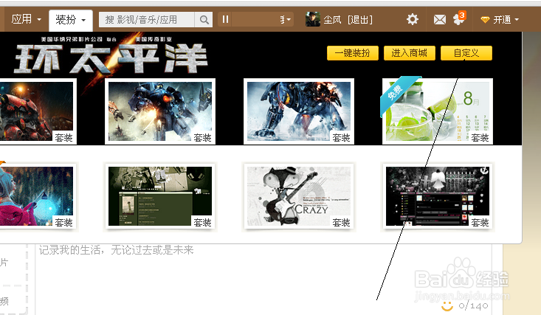Open the 尘风 profile link
The image size is (541, 315).
332,20
